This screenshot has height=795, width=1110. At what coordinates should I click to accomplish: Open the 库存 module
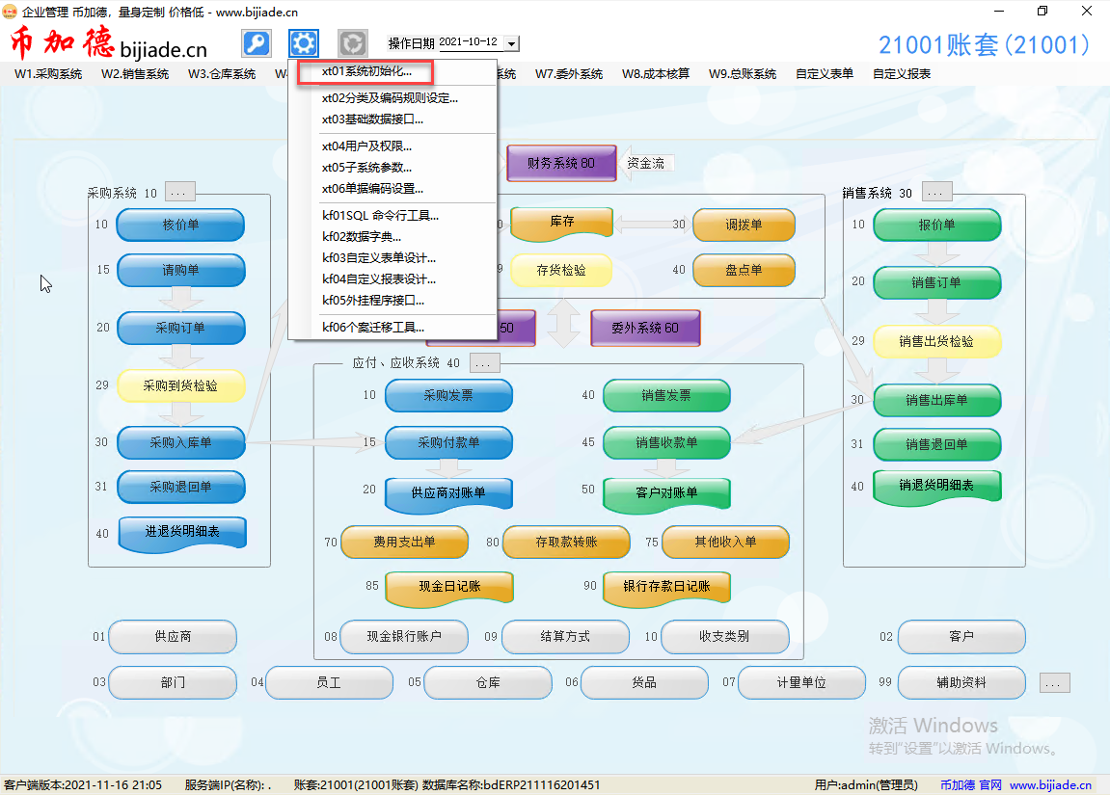562,223
